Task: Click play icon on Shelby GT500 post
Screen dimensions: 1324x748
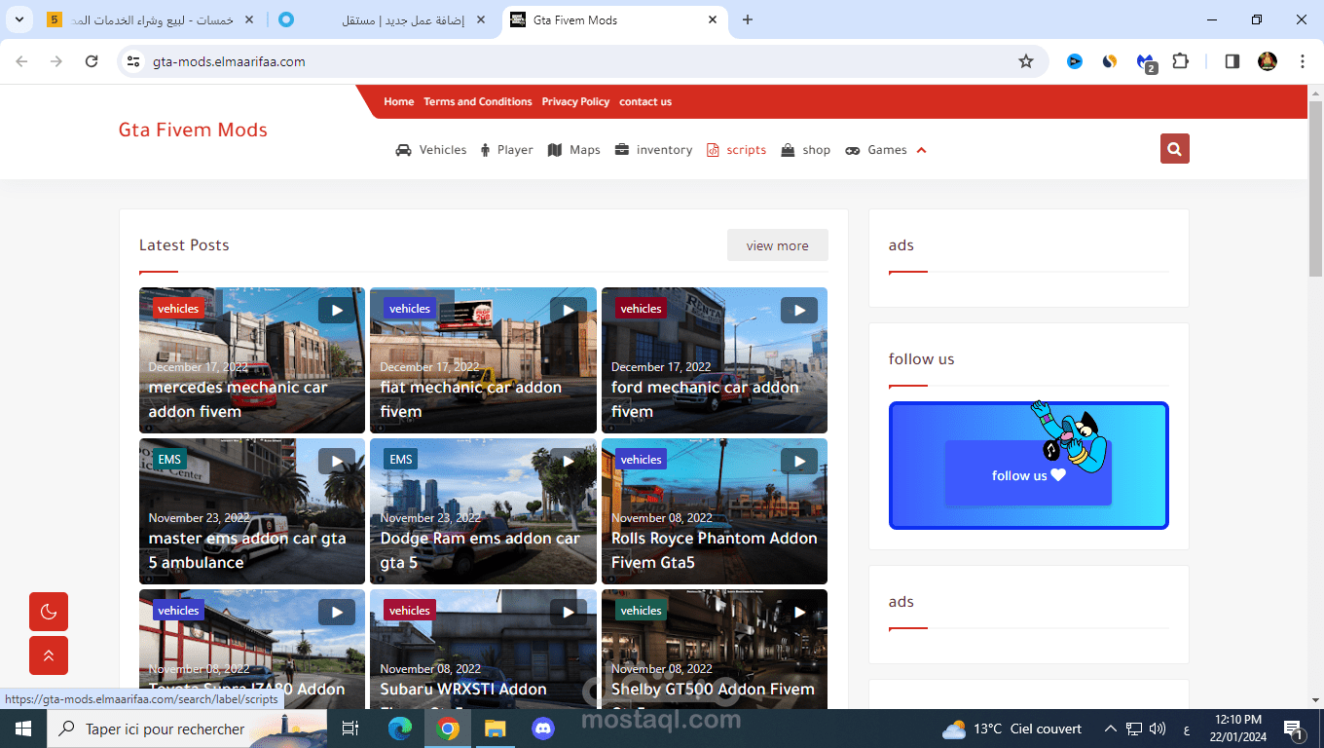Action: [799, 612]
